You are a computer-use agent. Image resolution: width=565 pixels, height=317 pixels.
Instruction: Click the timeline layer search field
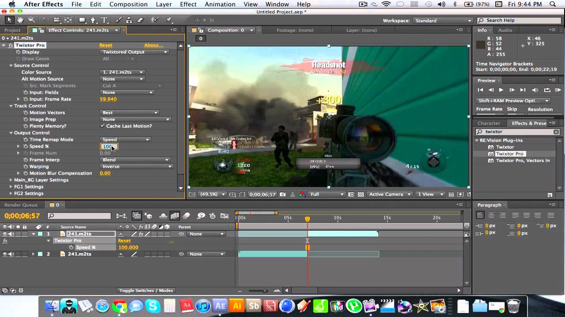pos(79,216)
